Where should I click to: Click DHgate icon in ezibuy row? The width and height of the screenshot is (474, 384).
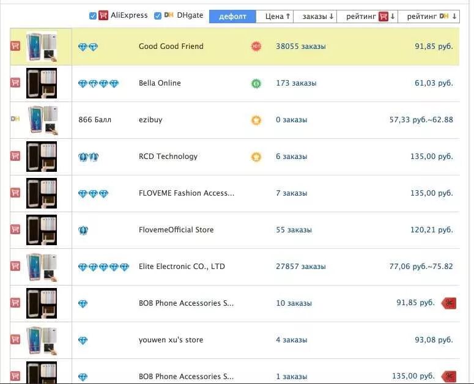click(x=15, y=119)
